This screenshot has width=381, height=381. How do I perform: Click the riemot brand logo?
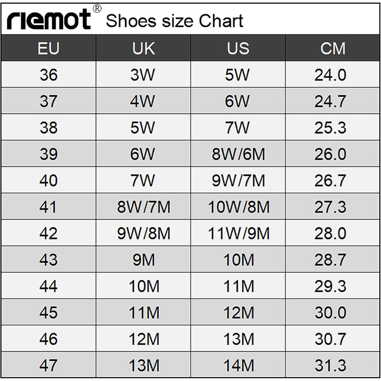tap(48, 20)
